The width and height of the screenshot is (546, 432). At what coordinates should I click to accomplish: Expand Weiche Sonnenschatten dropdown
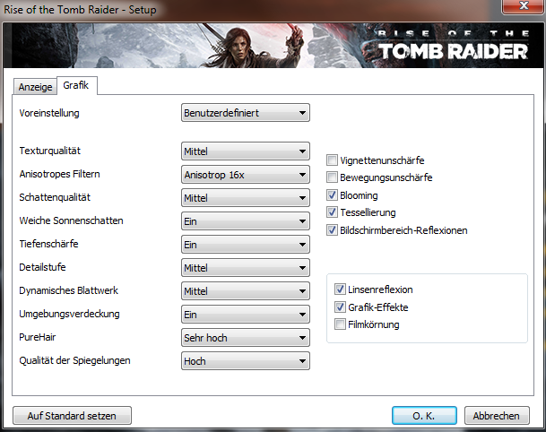pos(246,221)
